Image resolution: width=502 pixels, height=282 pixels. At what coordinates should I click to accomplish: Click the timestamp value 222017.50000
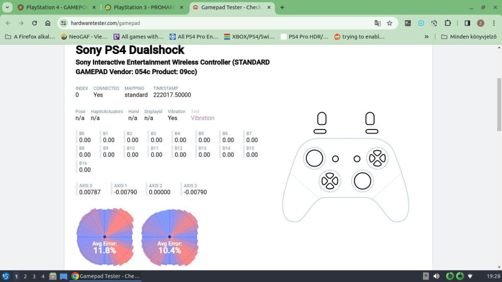tap(172, 95)
